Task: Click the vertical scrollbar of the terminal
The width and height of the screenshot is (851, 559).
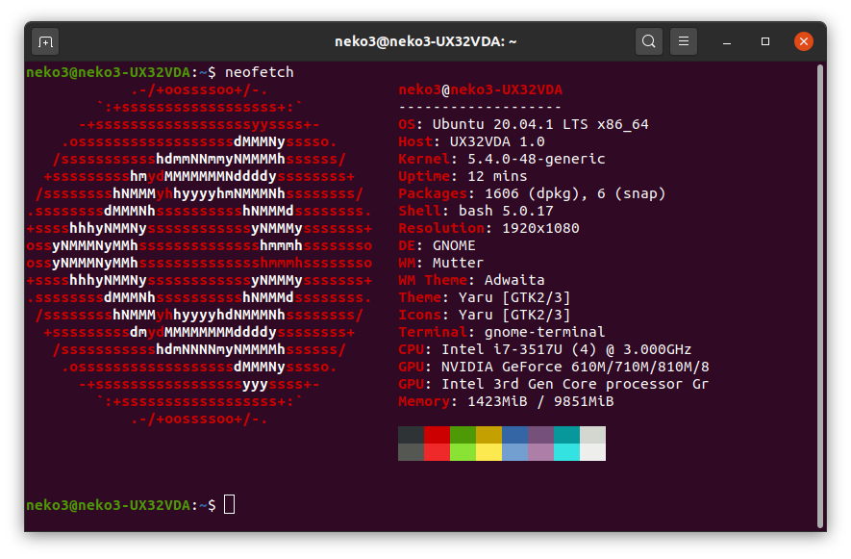Action: [x=820, y=296]
